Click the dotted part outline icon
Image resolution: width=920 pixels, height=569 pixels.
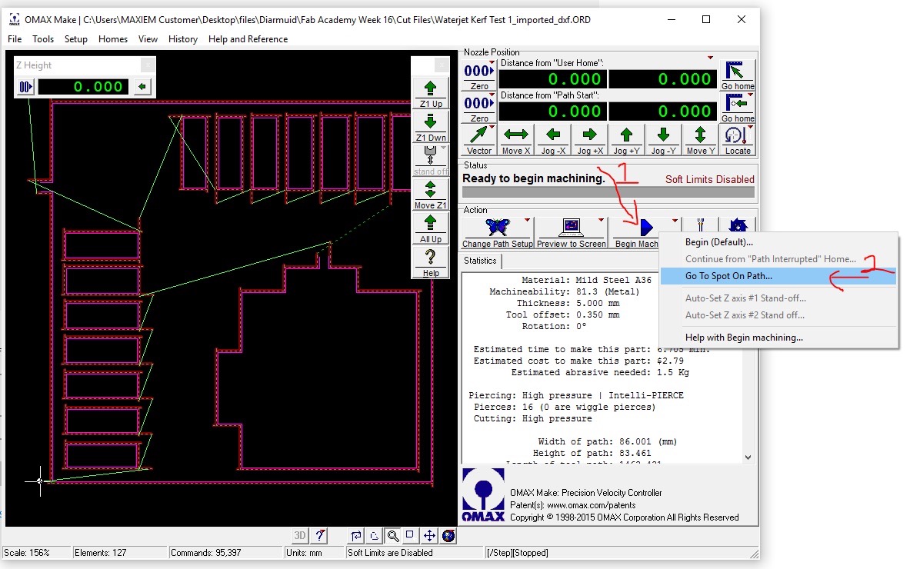tap(375, 536)
